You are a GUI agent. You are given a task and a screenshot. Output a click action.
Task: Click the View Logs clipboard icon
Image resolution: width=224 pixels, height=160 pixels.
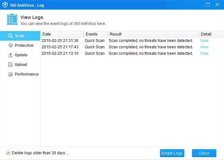tap(12, 19)
